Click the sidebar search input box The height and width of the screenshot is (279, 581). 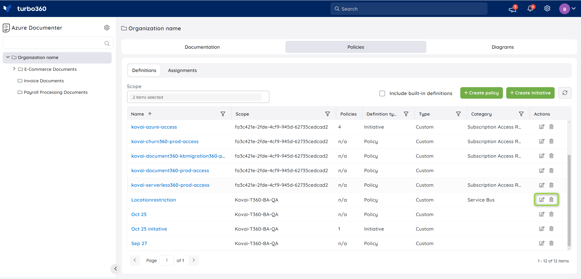pyautogui.click(x=58, y=43)
